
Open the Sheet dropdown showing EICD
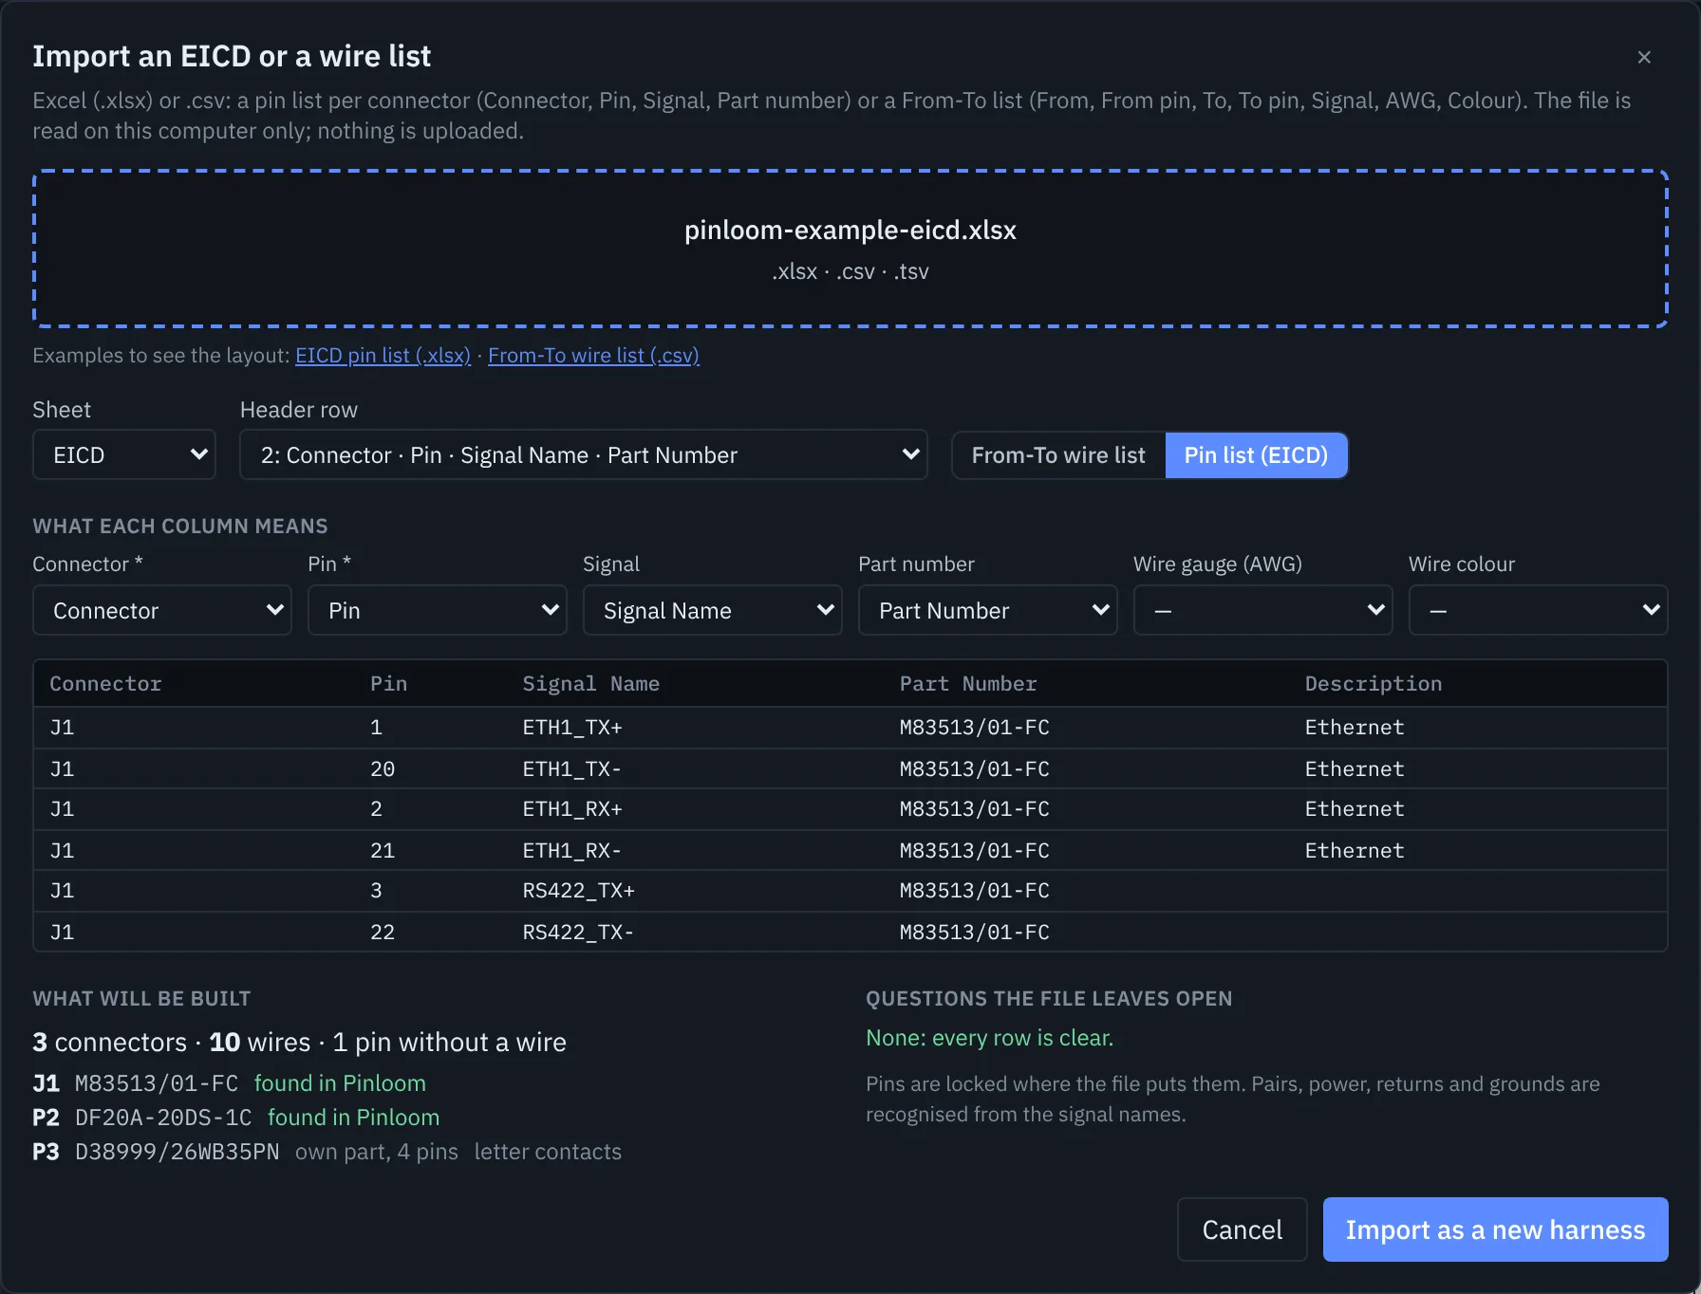point(124,455)
